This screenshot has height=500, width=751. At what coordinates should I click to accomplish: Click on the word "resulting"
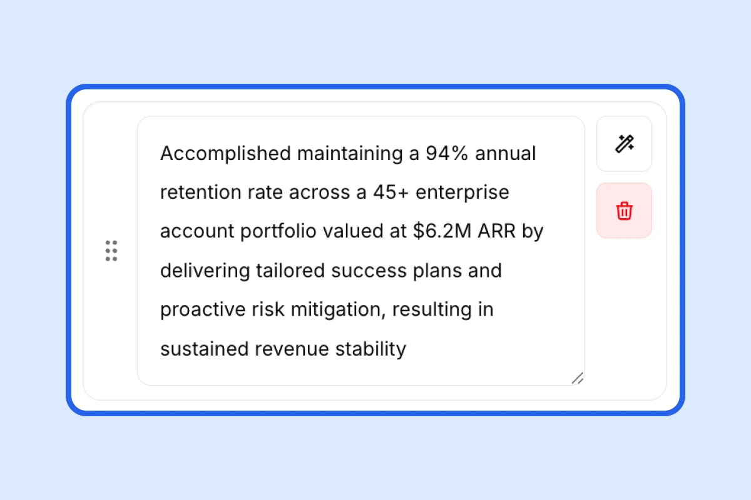(433, 310)
